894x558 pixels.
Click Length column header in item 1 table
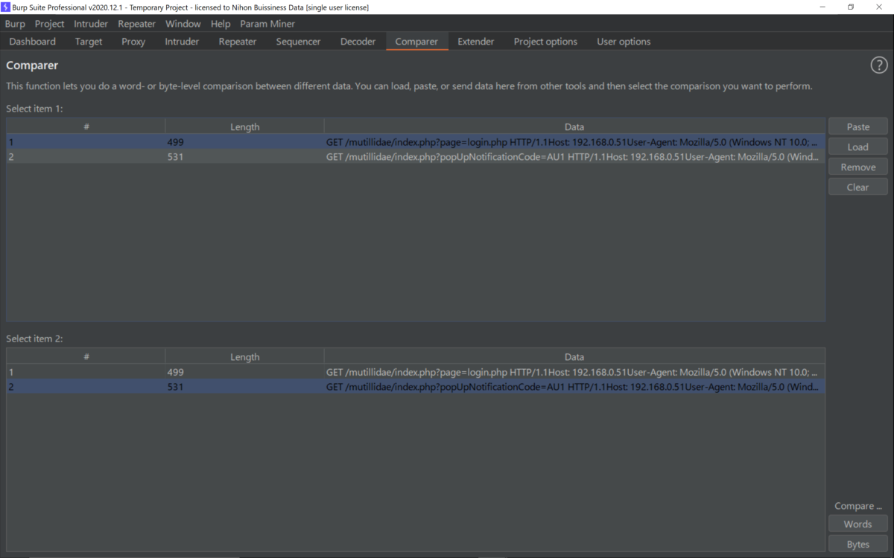coord(244,126)
